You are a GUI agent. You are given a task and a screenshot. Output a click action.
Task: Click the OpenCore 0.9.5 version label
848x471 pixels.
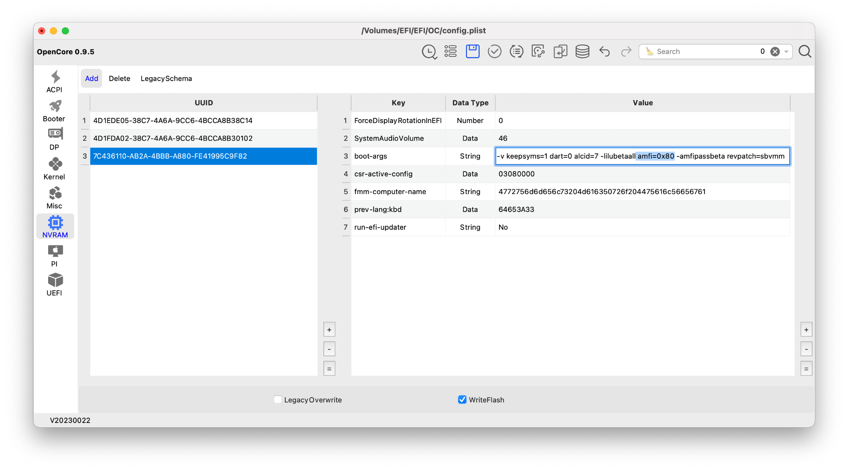(x=65, y=52)
